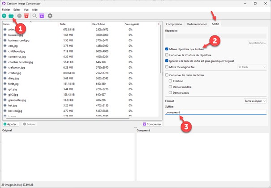Open the Fichier menu
The image size is (271, 188).
(x=6, y=10)
